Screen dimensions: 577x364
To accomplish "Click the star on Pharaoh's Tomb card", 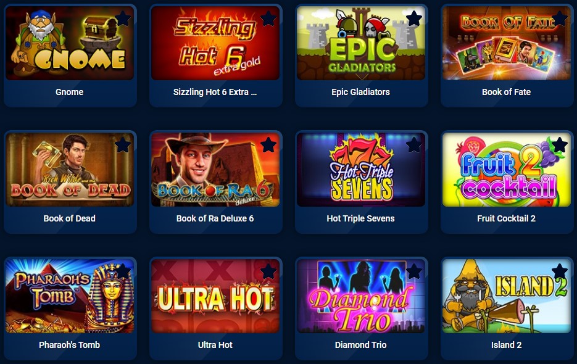I will tap(123, 271).
